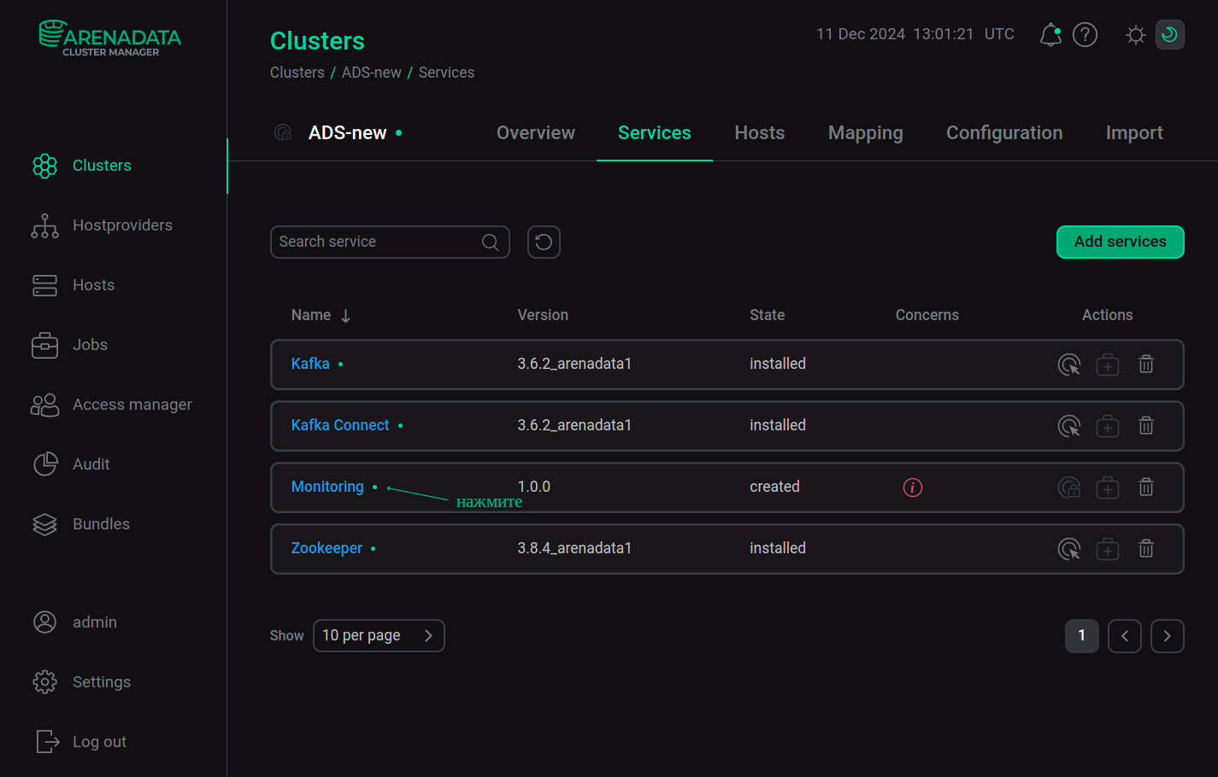Sort the list by Name column
Screen dimensions: 1218x777
[321, 316]
